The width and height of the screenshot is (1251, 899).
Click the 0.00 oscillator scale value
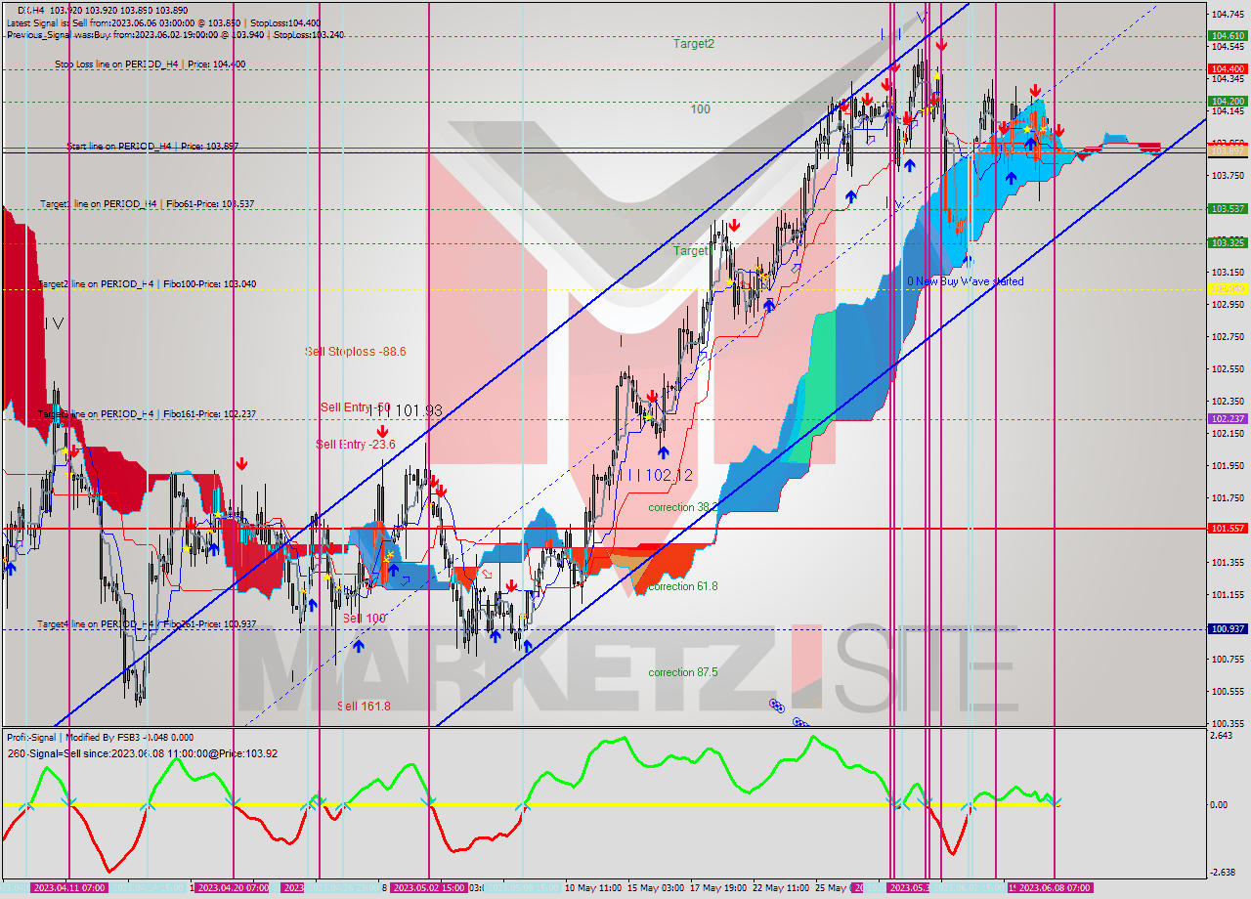(1221, 804)
